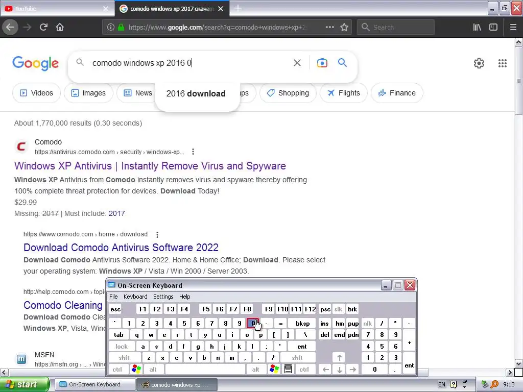This screenshot has width=523, height=392.
Task: Filter results by Images
Action: [x=88, y=93]
